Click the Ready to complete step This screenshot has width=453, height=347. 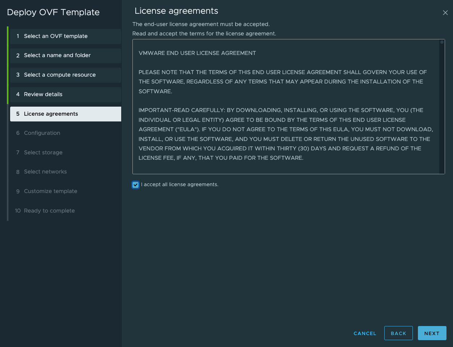click(x=49, y=211)
